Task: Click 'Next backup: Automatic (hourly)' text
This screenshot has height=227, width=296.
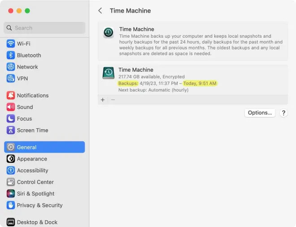Action: point(153,90)
